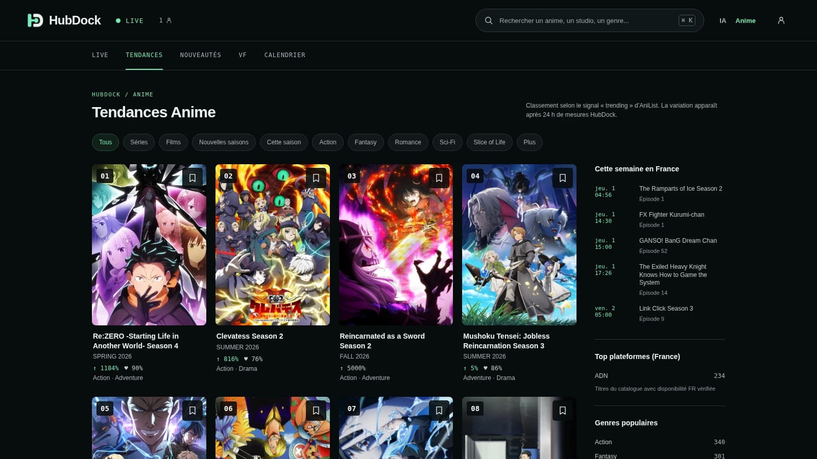
Task: Bookmark the card ranked 05
Action: 193,411
